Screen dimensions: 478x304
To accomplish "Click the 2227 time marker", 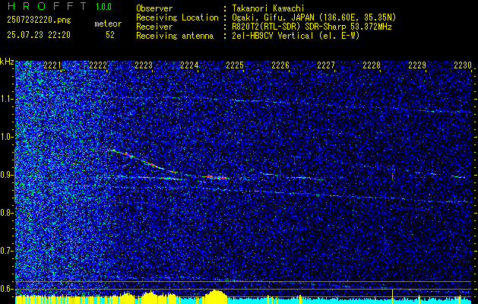I will point(326,65).
